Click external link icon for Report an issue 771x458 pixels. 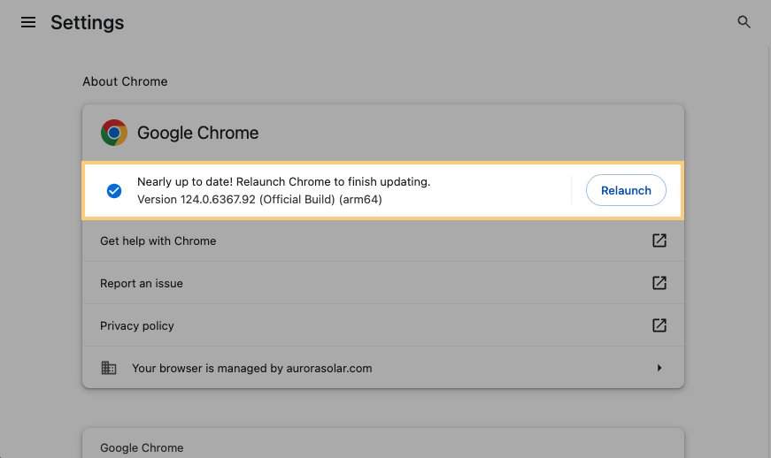[x=659, y=283]
